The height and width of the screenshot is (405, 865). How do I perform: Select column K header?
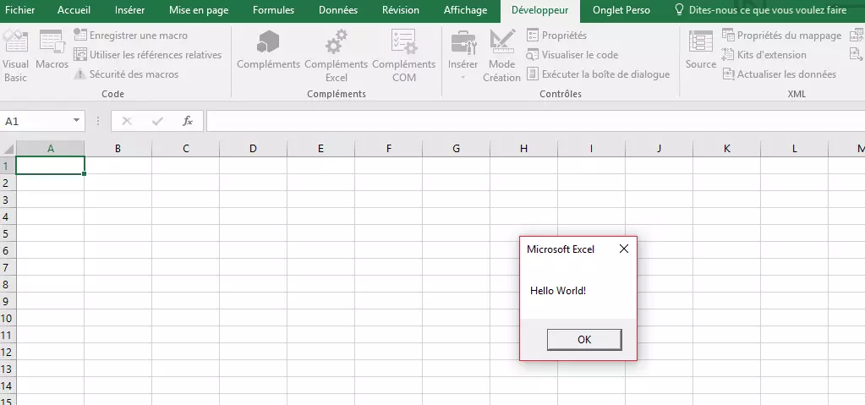pos(726,149)
